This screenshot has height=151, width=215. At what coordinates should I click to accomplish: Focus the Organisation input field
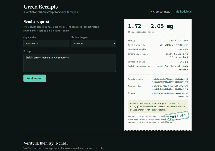pos(46,43)
